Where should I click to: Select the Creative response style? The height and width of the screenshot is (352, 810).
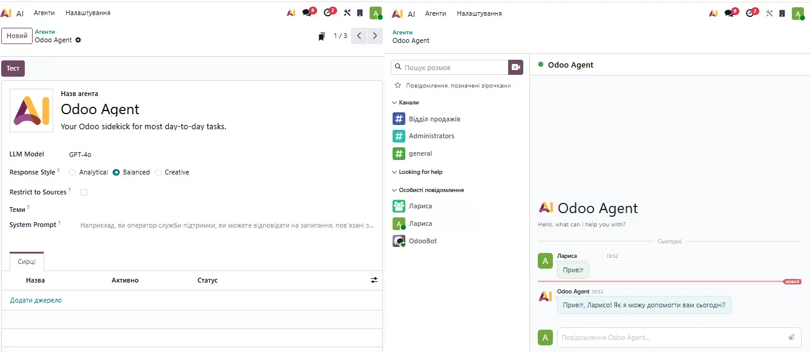click(x=158, y=172)
